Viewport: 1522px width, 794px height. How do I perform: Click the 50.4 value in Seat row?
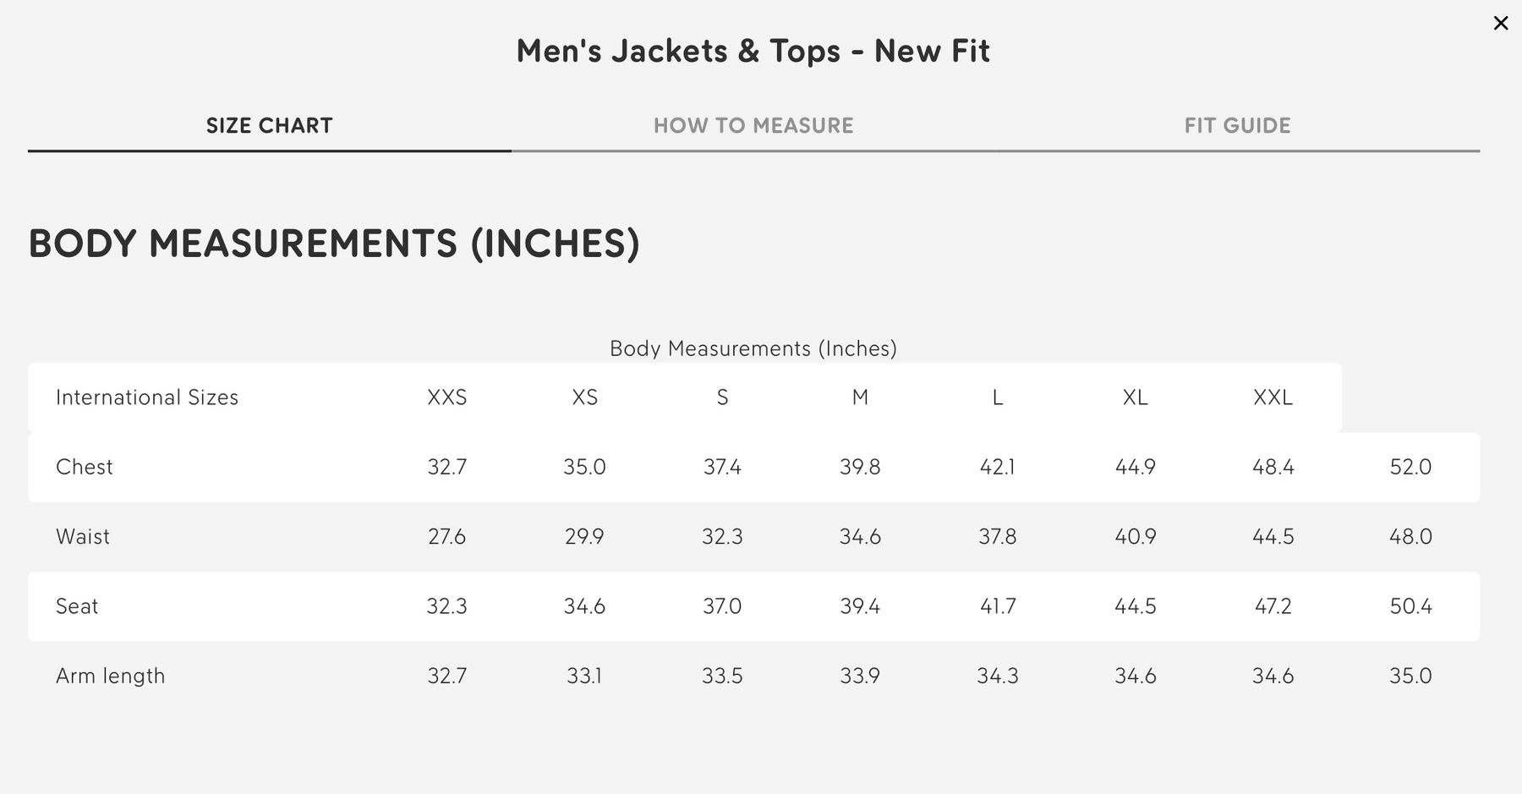[1410, 606]
